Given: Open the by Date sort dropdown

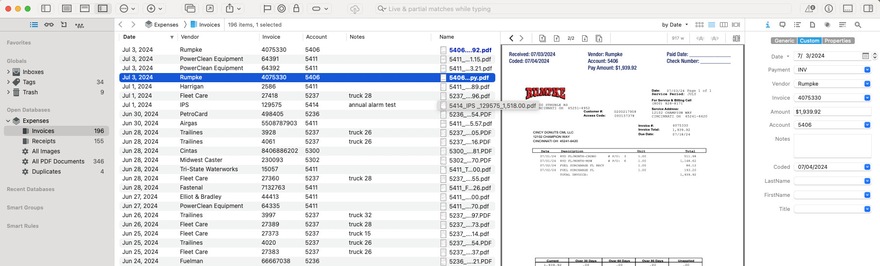Looking at the screenshot, I should (x=676, y=25).
